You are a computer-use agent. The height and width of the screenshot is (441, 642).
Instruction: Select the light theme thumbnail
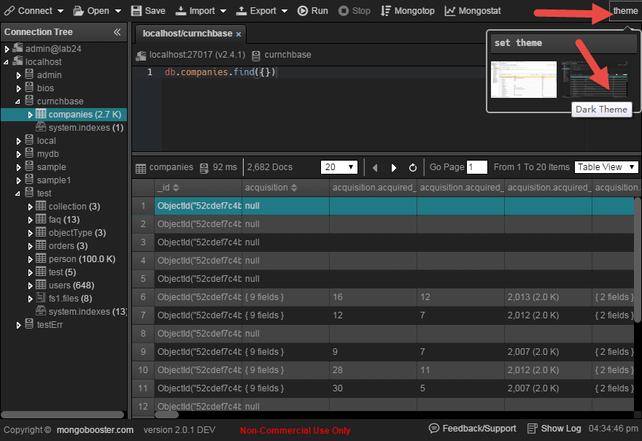[524, 80]
